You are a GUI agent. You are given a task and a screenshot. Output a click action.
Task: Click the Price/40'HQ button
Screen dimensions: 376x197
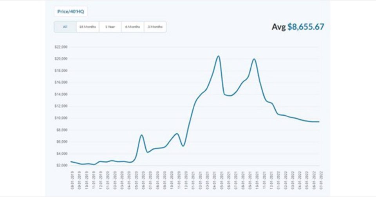(x=70, y=11)
